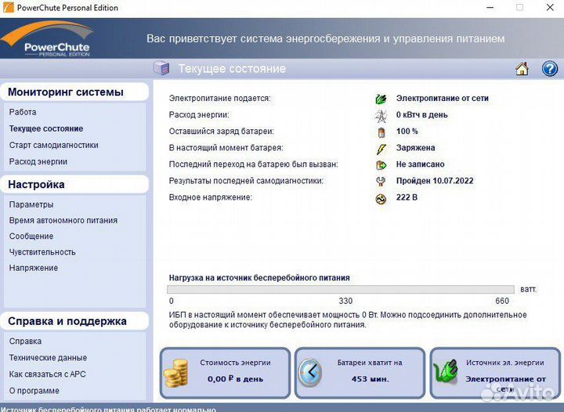This screenshot has width=564, height=412.
Task: Open Параметры under Настройка
Action: point(31,204)
